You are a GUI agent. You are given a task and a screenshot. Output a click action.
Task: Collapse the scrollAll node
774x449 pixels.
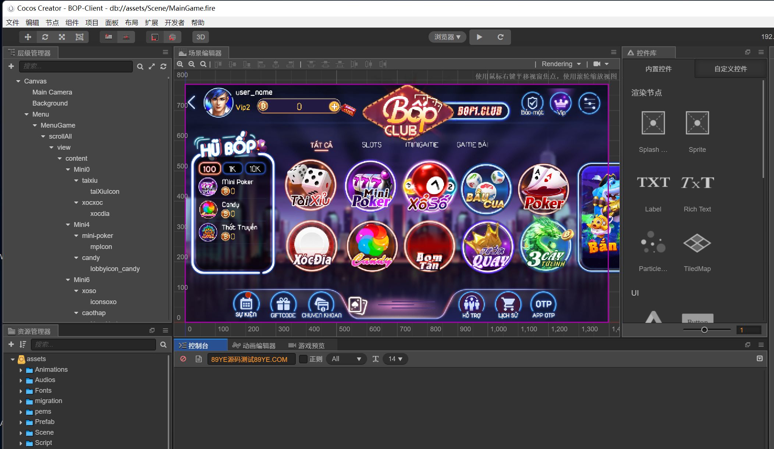pyautogui.click(x=43, y=136)
